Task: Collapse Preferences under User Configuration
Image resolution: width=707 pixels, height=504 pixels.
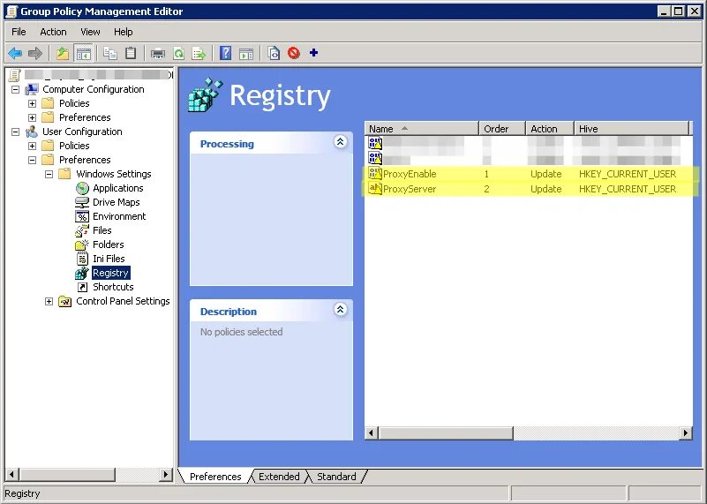Action: 32,160
